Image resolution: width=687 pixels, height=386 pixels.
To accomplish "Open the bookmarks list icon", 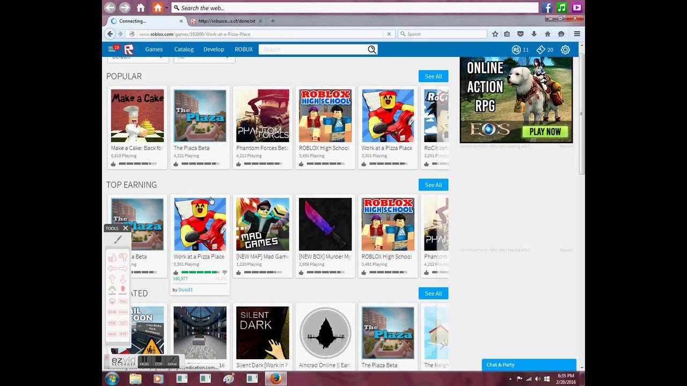I will (507, 34).
